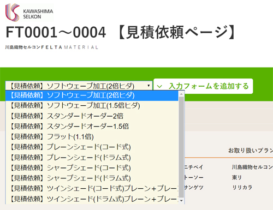
Task: Pick シャープシェード(ドラム式) option
Action: click(x=92, y=178)
